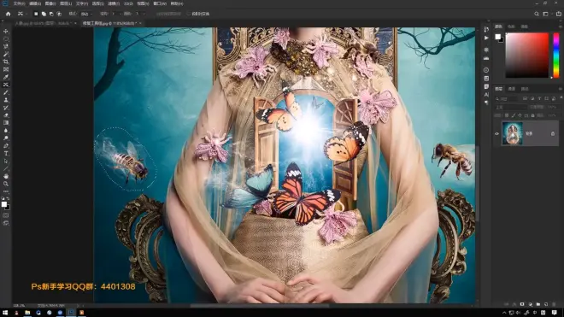This screenshot has width=564, height=317.
Task: Open the Layers panel flyout menu
Action: [560, 89]
